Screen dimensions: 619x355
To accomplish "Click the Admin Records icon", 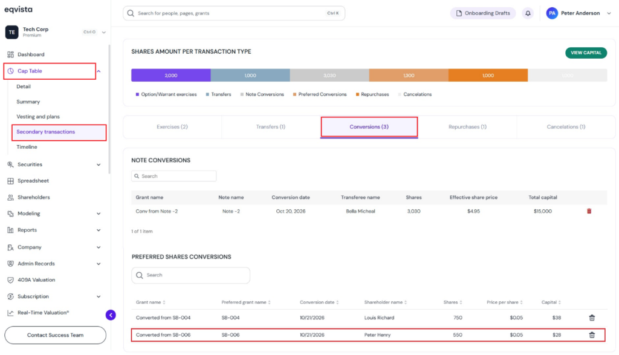I will (11, 264).
